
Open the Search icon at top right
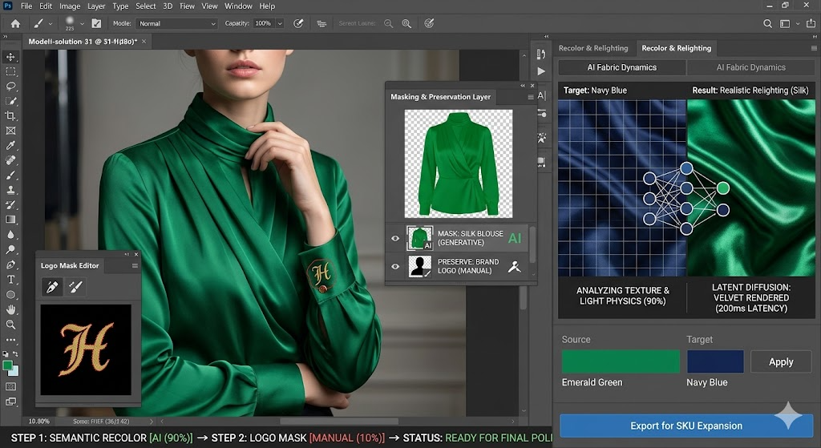coord(767,23)
